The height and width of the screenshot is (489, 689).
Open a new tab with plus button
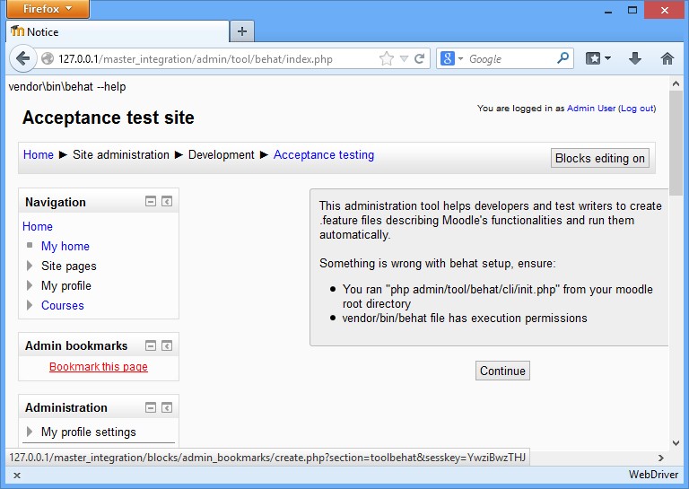click(241, 31)
